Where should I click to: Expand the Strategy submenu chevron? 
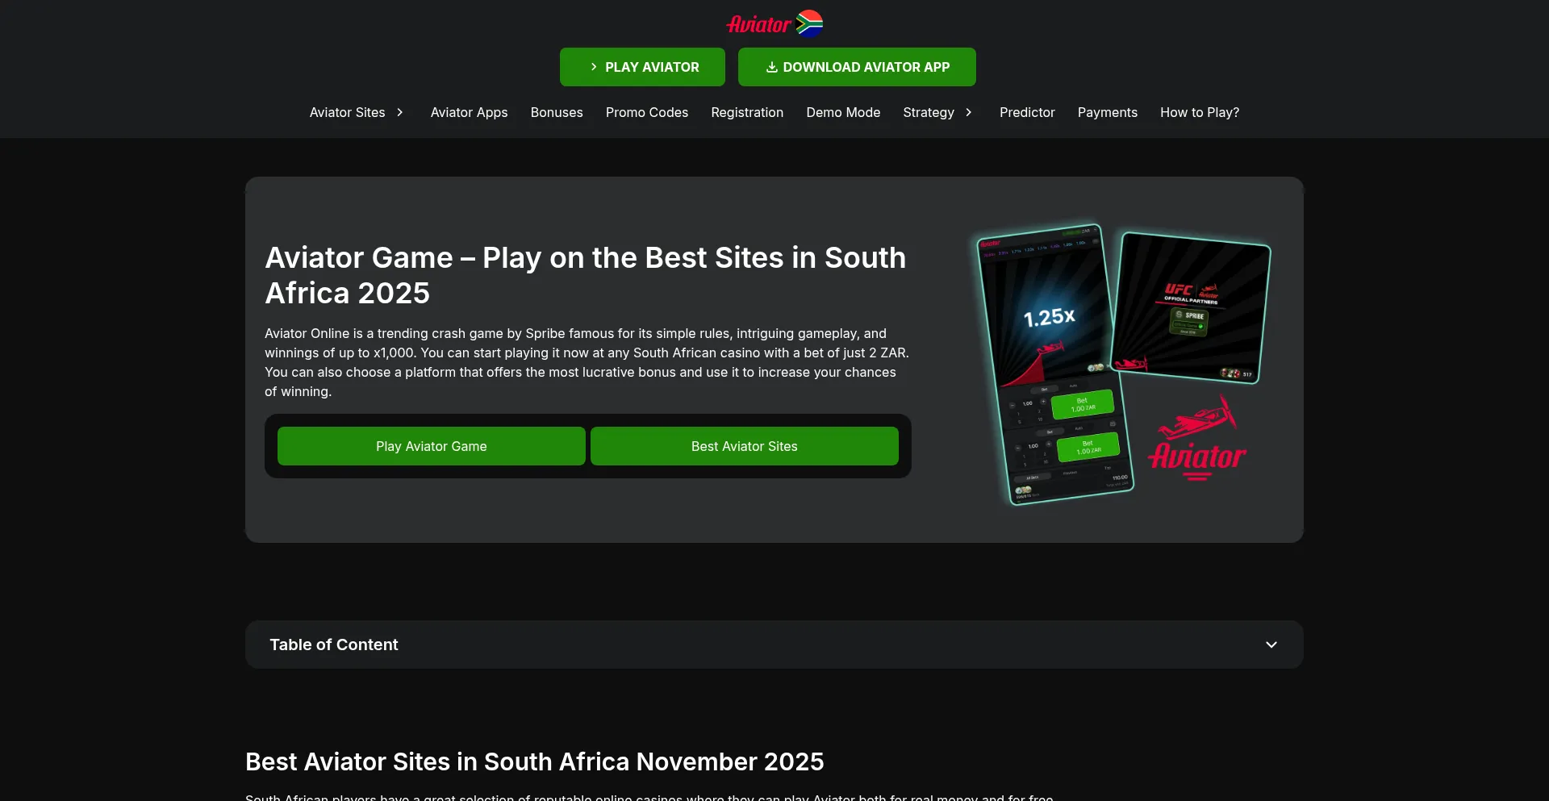point(968,112)
